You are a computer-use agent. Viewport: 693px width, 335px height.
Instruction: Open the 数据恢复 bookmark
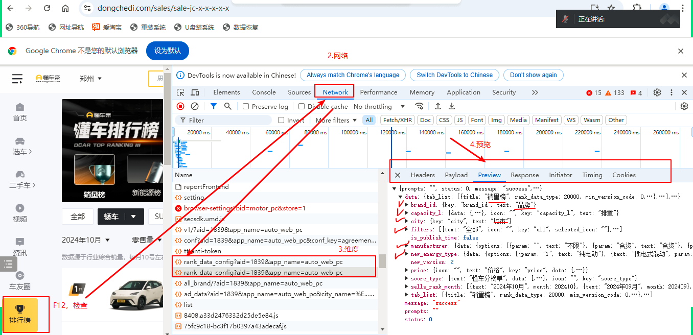click(x=240, y=27)
